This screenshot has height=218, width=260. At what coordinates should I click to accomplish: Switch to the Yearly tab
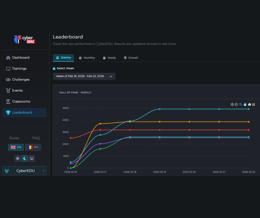point(110,58)
